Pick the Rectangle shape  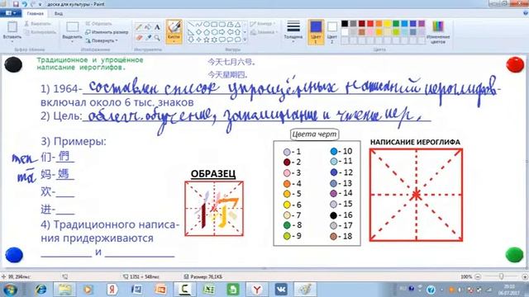[214, 25]
